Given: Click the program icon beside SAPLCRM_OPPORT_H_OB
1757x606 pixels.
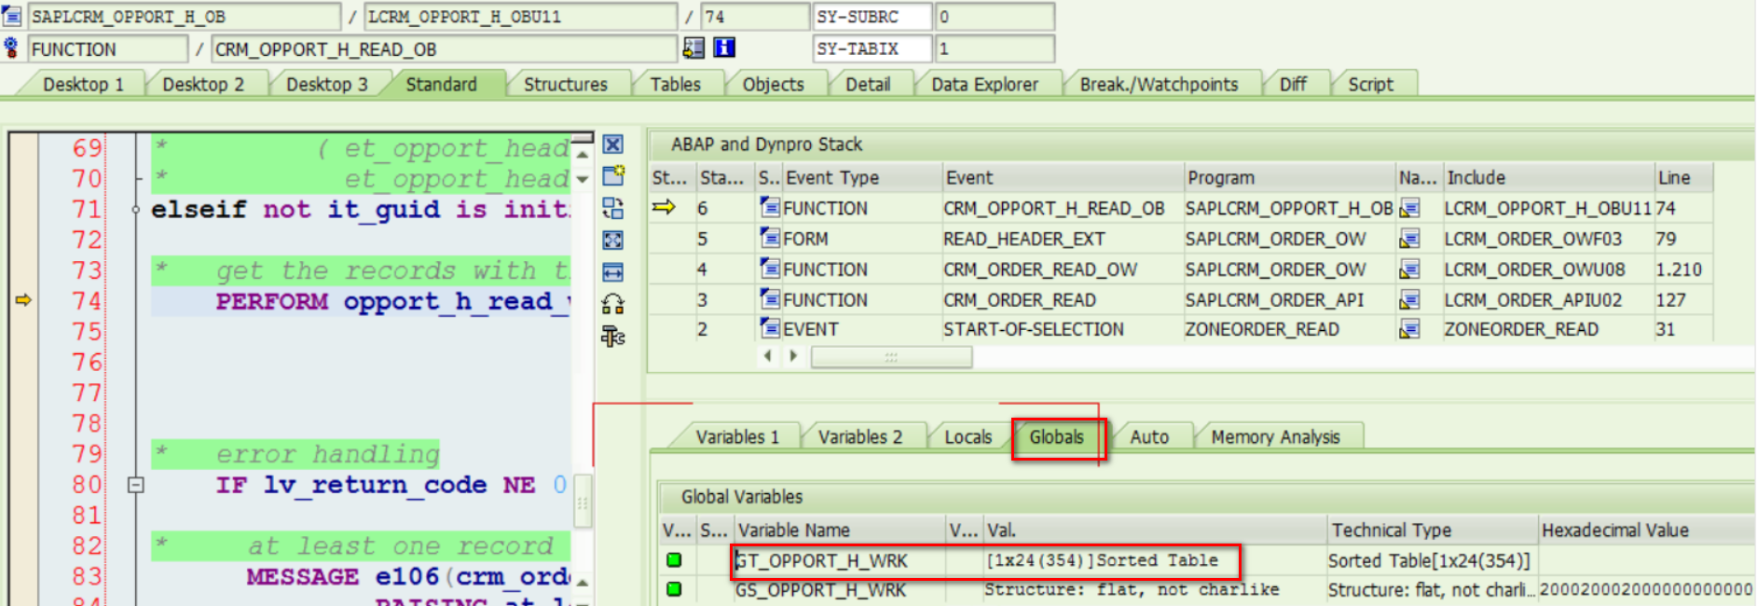Looking at the screenshot, I should click(x=11, y=16).
